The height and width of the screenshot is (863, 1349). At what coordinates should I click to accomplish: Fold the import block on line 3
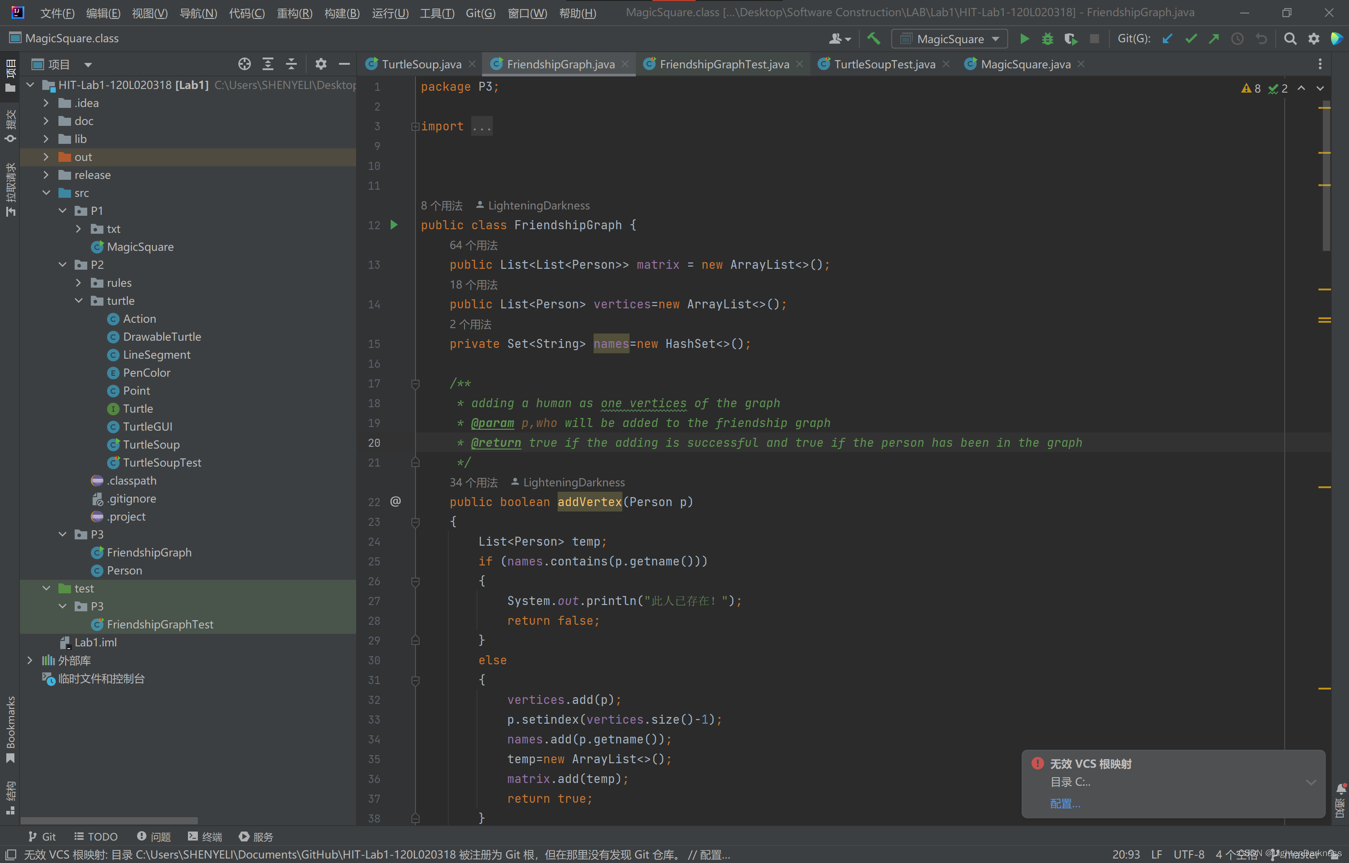pos(415,127)
